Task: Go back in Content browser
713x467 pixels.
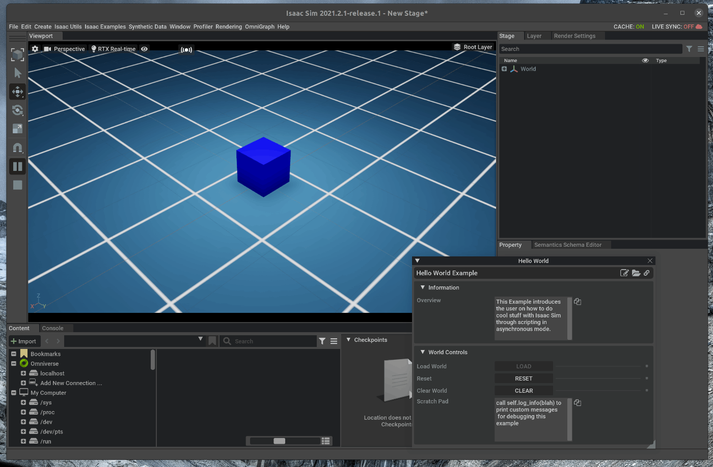Action: 47,341
